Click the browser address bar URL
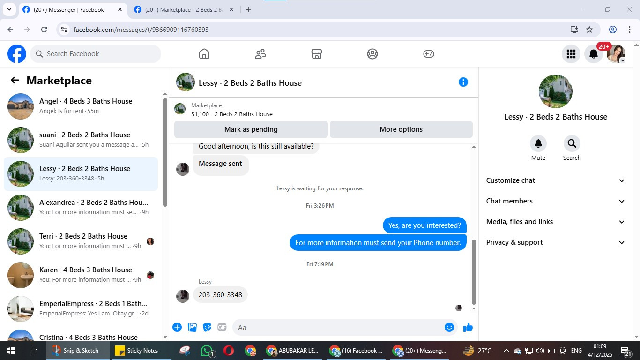 pyautogui.click(x=141, y=30)
